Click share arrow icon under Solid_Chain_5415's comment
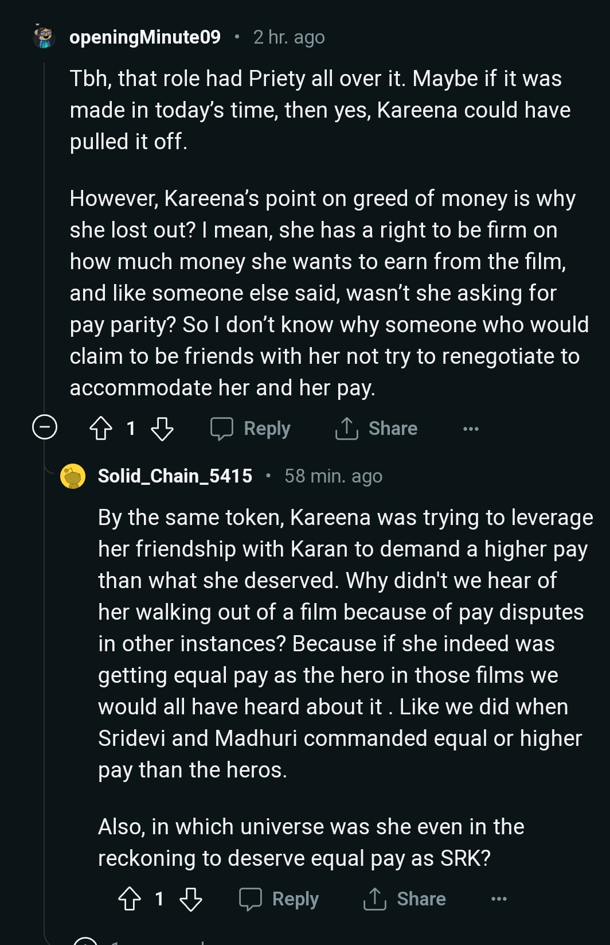Image resolution: width=610 pixels, height=945 pixels. tap(375, 899)
